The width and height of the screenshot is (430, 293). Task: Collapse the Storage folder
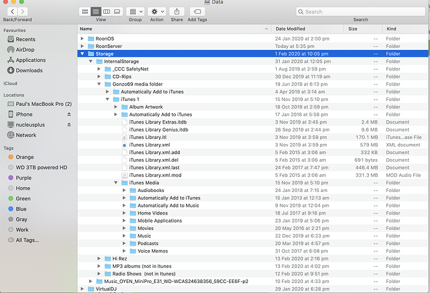82,54
